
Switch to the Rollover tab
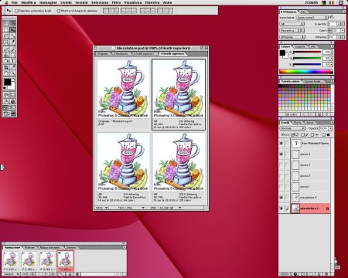click(29, 247)
